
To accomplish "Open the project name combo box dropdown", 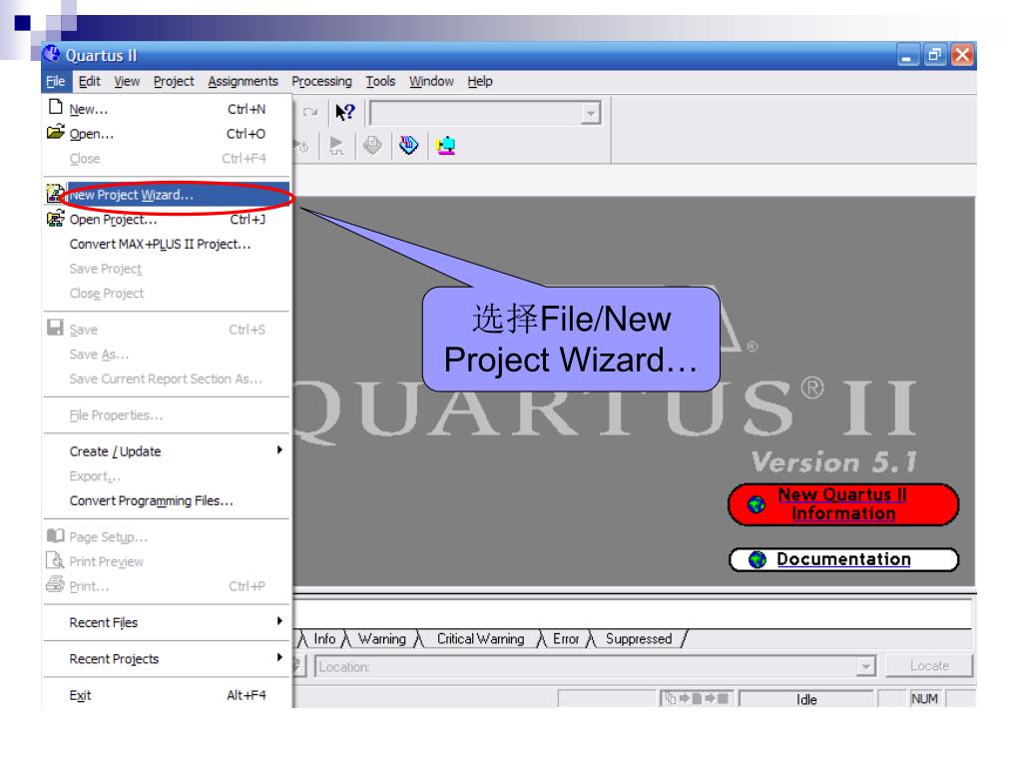I will 590,114.
